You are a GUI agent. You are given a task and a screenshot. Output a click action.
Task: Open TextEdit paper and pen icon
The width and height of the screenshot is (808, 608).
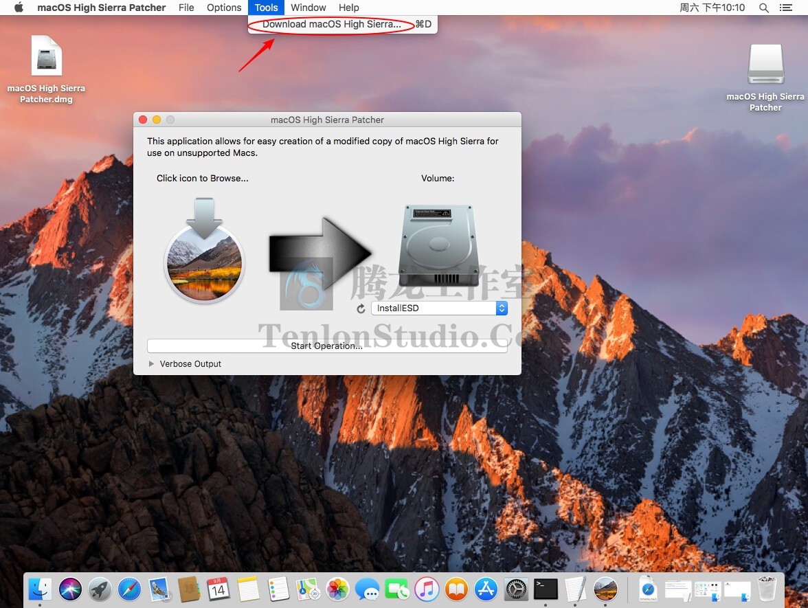576,589
